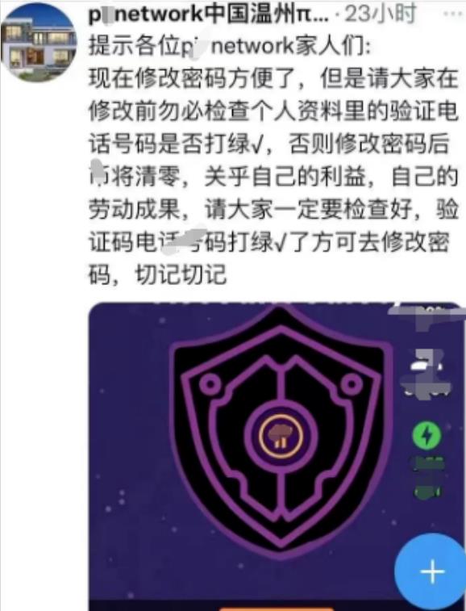Tap the blurred icon at the image's top-right corner
Screen dimensions: 466x611
click(x=427, y=316)
